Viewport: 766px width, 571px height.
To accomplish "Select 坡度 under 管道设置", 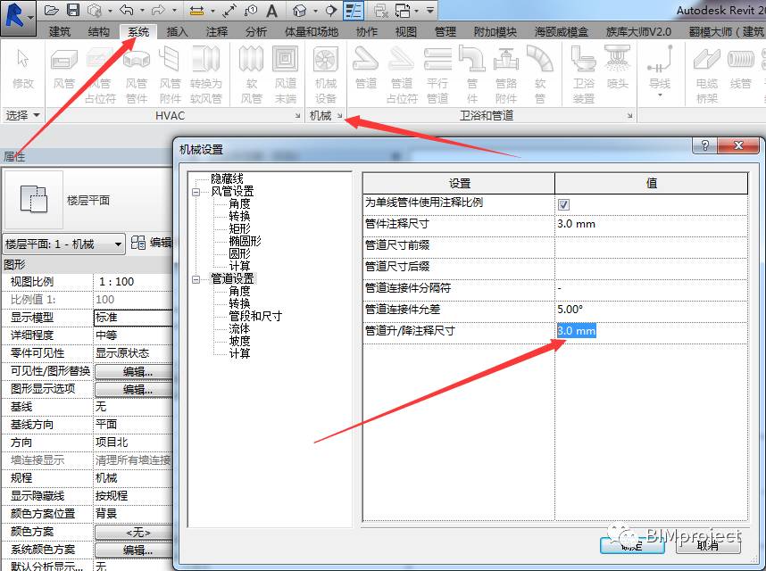I will pyautogui.click(x=239, y=341).
